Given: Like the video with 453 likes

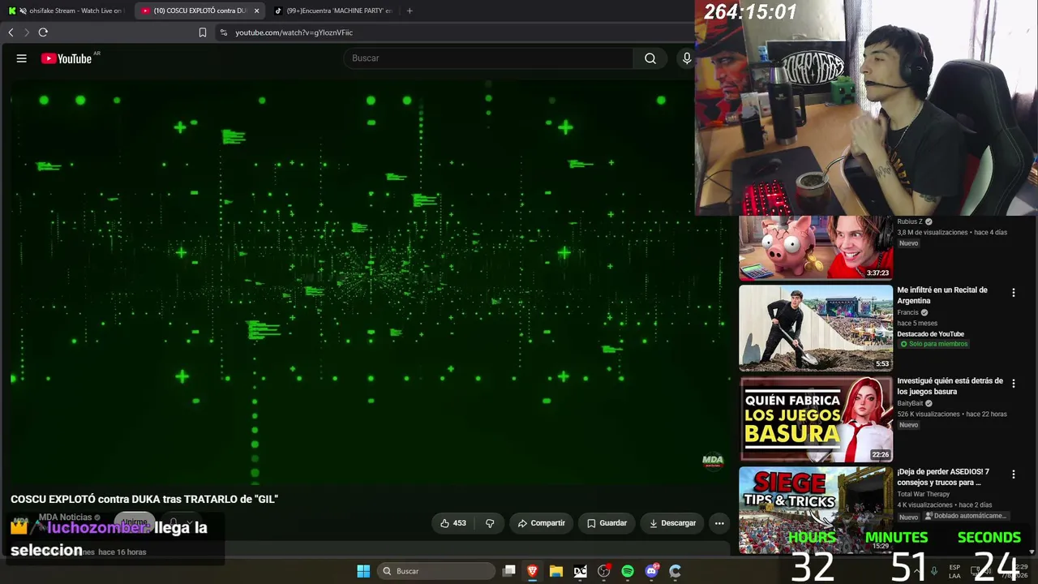Looking at the screenshot, I should [x=453, y=523].
